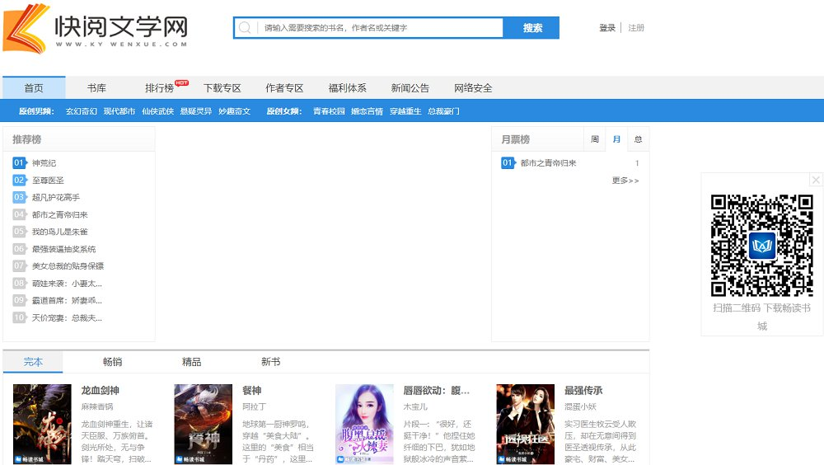Select the 畅销 book tab

tap(112, 362)
